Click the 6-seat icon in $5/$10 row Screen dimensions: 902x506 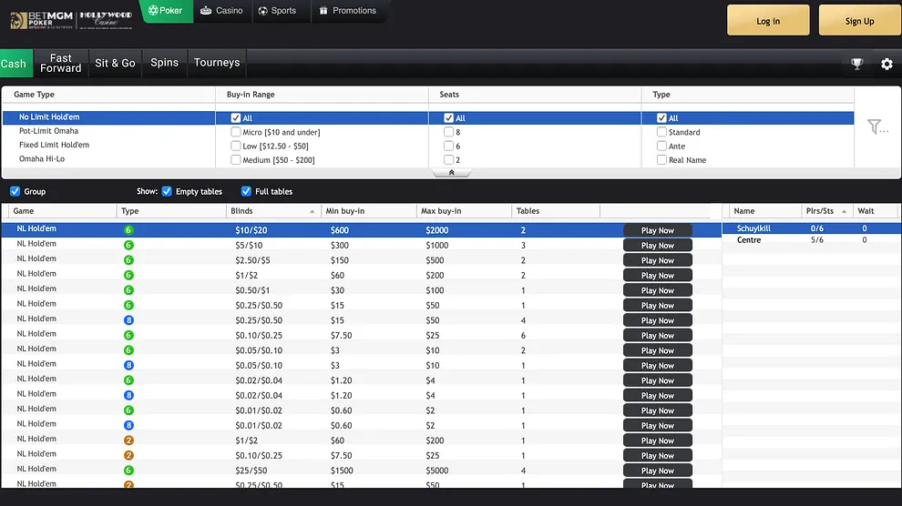(x=128, y=245)
